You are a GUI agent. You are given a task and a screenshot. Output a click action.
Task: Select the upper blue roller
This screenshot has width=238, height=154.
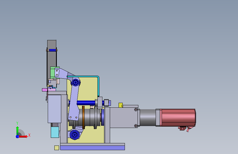tap(75, 82)
